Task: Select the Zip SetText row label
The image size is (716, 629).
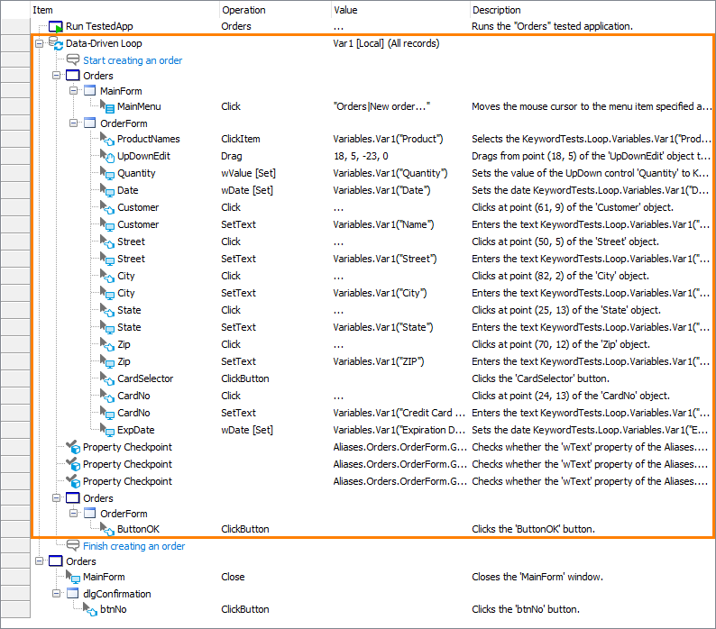Action: point(124,361)
